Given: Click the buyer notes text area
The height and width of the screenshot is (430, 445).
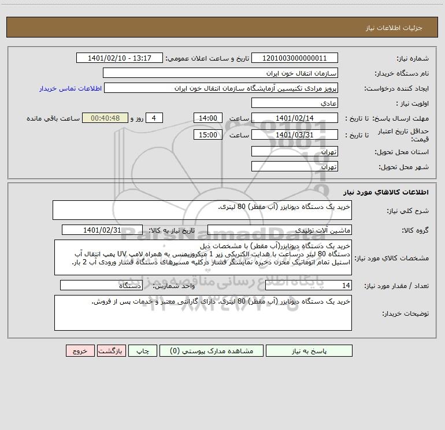Looking at the screenshot, I should point(203,313).
